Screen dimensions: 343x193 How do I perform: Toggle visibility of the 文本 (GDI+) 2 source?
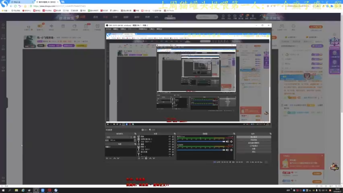click(x=169, y=142)
